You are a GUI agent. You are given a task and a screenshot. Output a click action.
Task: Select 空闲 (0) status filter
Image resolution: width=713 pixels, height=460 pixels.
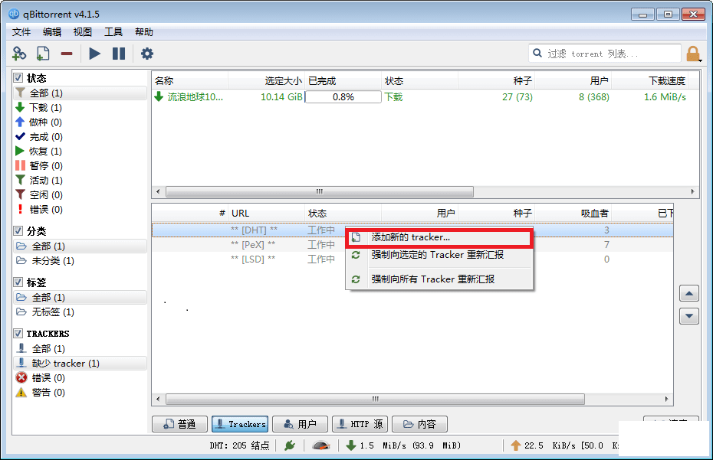80,194
